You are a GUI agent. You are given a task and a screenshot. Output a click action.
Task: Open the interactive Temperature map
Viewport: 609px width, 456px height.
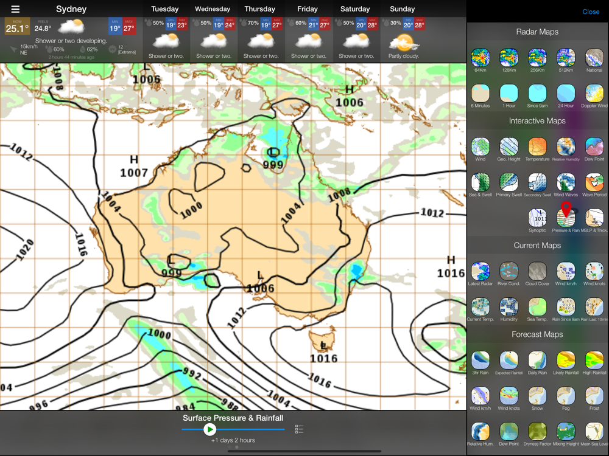pos(538,147)
